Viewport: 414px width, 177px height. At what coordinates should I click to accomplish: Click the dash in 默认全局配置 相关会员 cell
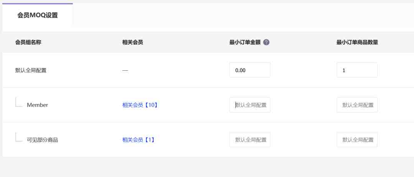pyautogui.click(x=125, y=71)
